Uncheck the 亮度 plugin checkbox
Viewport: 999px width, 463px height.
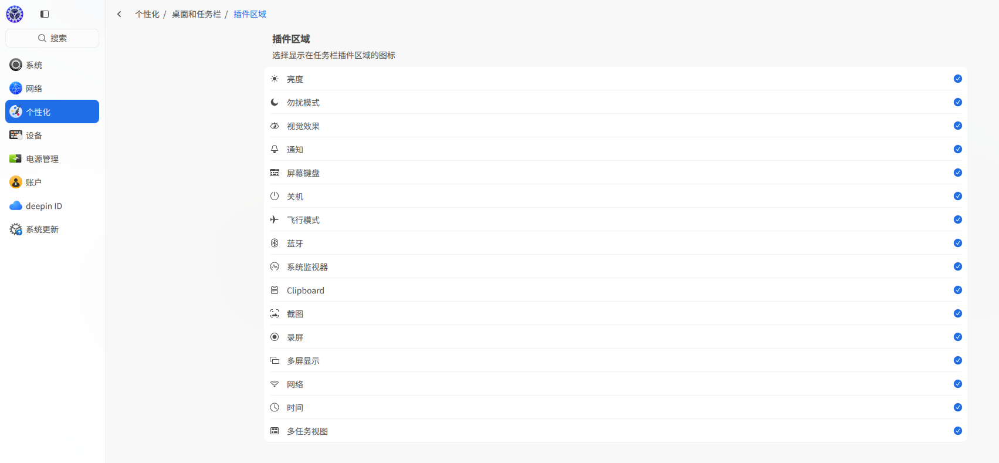pyautogui.click(x=958, y=79)
